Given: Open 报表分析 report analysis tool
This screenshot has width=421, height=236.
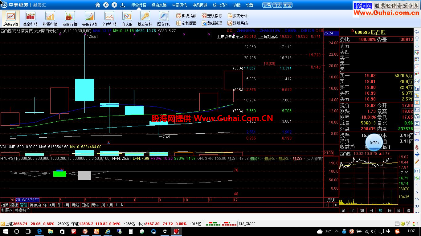Looking at the screenshot, I should click(238, 16).
